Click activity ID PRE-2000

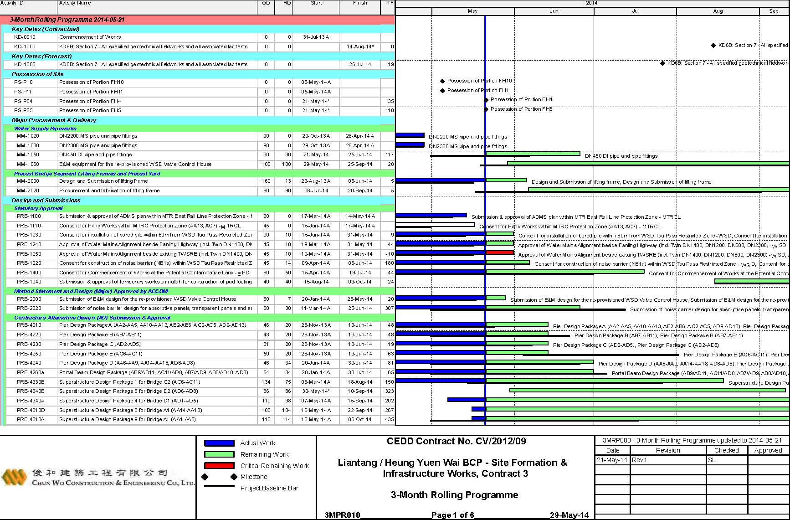pos(29,299)
